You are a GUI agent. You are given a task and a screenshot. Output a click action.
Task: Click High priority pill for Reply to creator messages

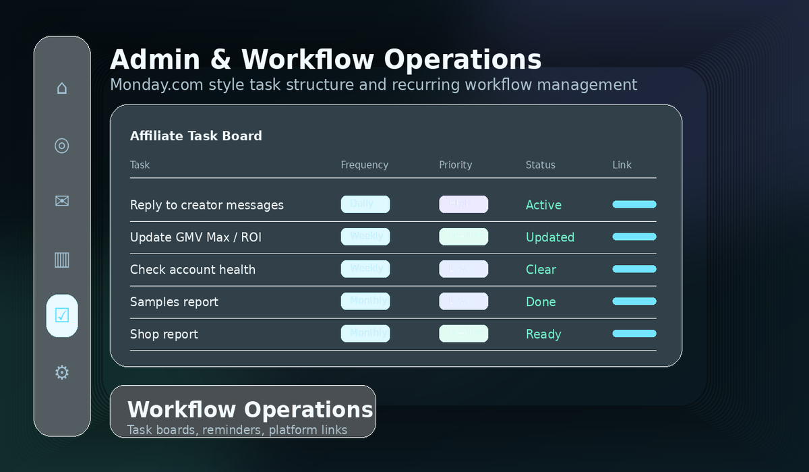[x=464, y=204]
